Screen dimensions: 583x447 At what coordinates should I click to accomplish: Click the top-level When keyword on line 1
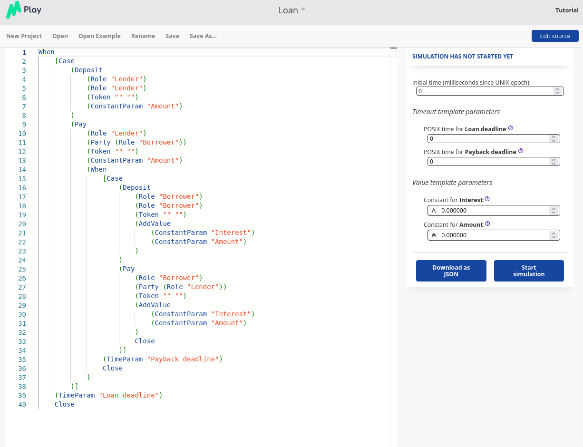[x=47, y=52]
